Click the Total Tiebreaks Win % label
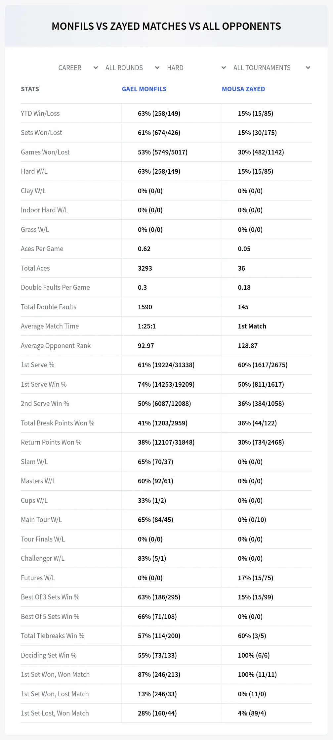This screenshot has width=333, height=740. coord(53,636)
